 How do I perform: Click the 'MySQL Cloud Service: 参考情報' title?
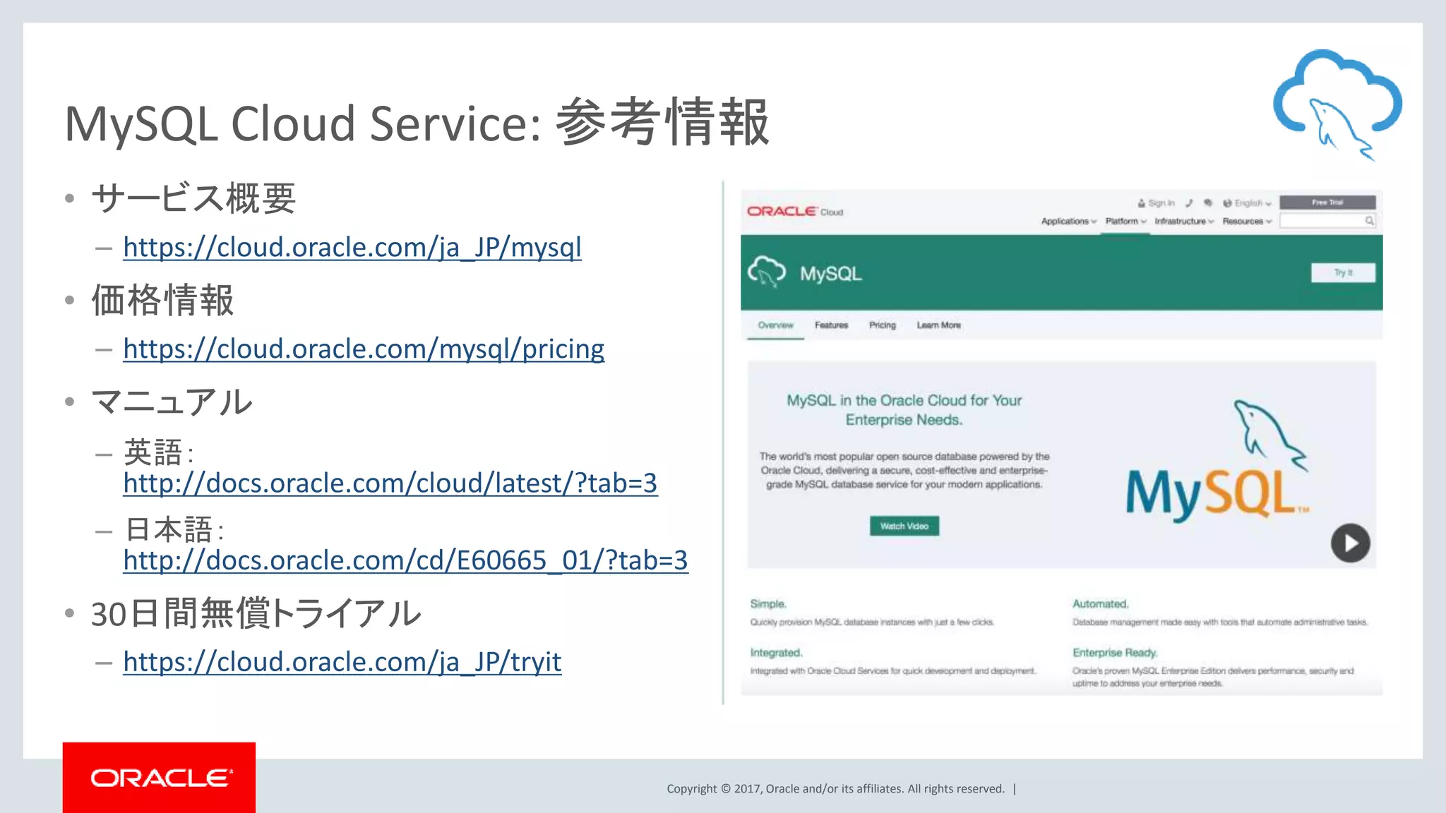[x=417, y=123]
